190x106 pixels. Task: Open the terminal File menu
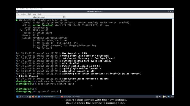[x=18, y=14]
